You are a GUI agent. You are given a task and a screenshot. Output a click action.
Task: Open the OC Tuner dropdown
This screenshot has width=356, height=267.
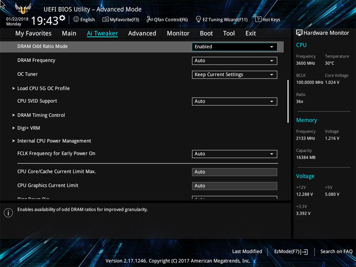(234, 75)
